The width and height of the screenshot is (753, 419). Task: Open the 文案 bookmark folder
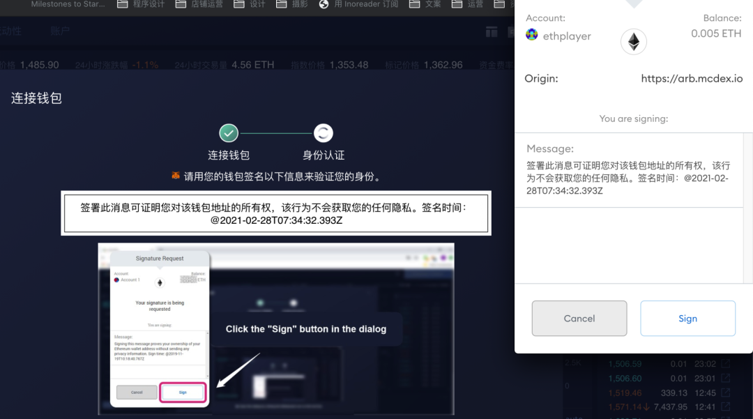tap(426, 4)
